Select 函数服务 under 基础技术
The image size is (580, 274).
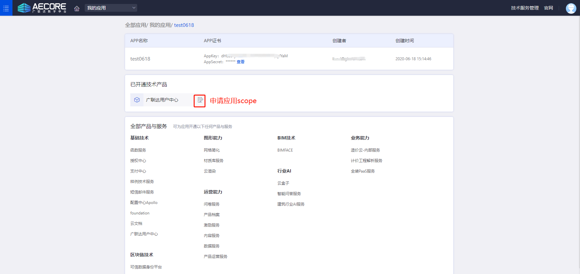point(138,150)
